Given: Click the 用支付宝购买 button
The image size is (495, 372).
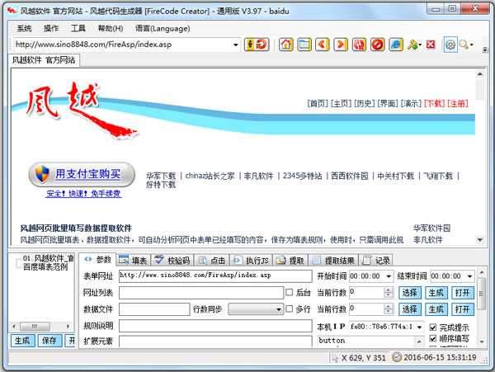Looking at the screenshot, I should click(x=81, y=174).
